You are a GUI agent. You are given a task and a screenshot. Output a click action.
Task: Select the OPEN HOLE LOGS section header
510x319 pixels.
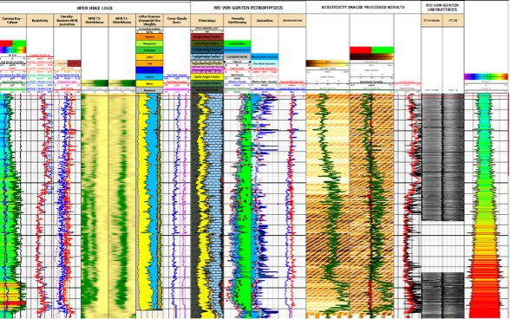[95, 8]
